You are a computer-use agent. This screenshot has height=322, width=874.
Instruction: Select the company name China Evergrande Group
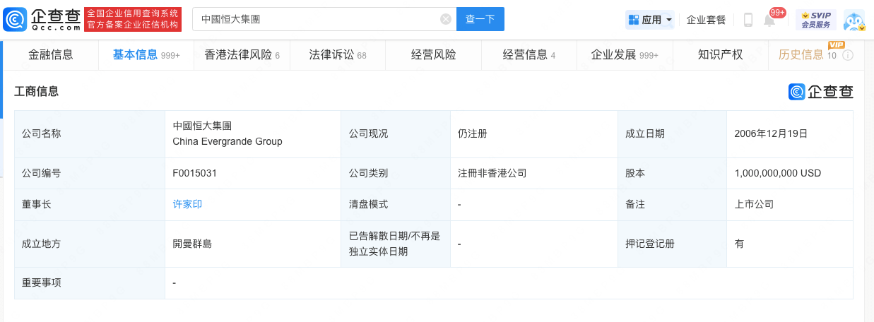click(x=228, y=141)
